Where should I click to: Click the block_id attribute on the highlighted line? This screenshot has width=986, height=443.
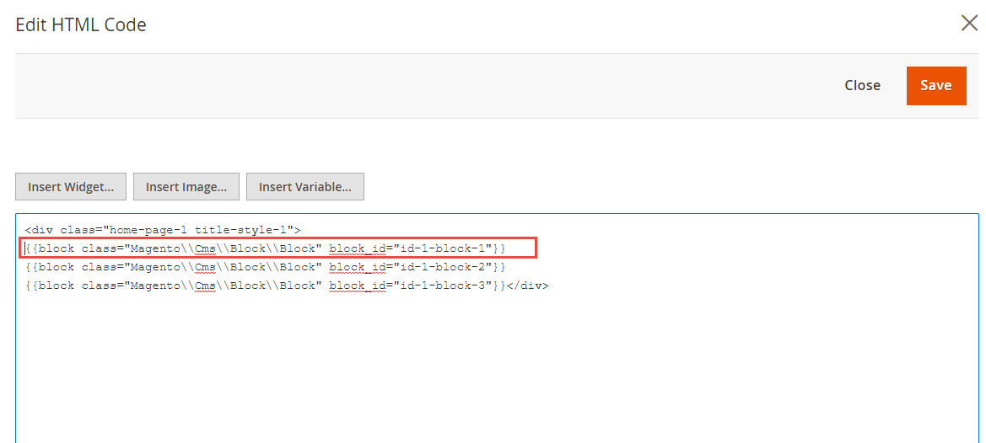[x=357, y=248]
